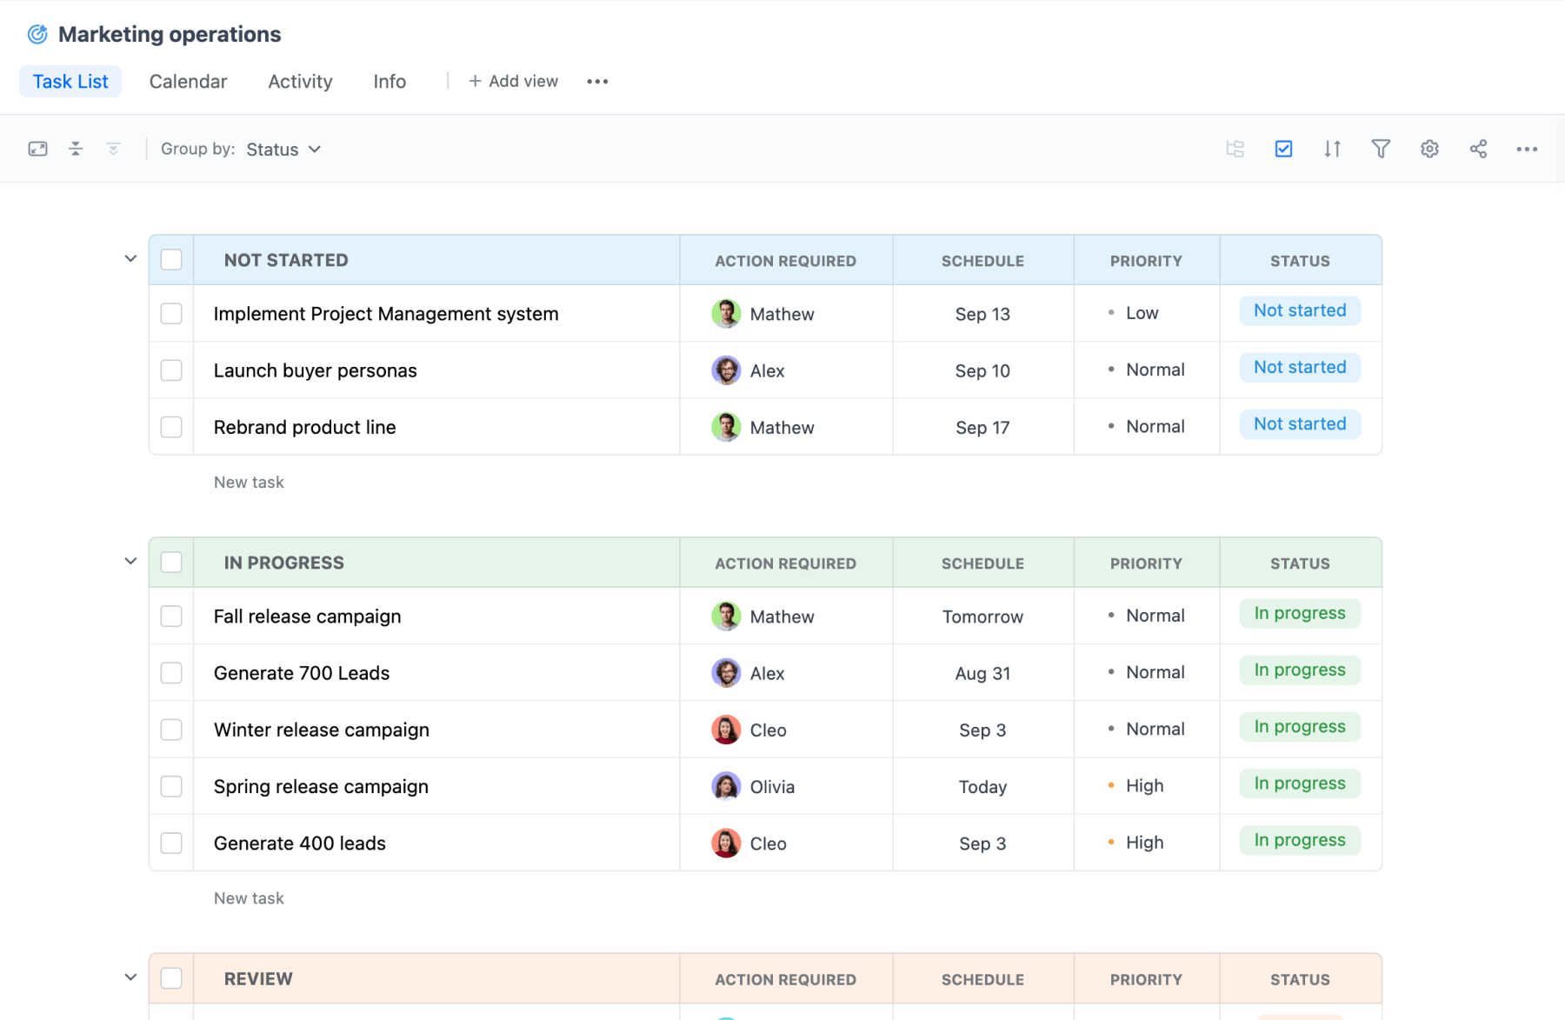Toggle the show completed tasks icon
1565x1020 pixels.
(1283, 149)
